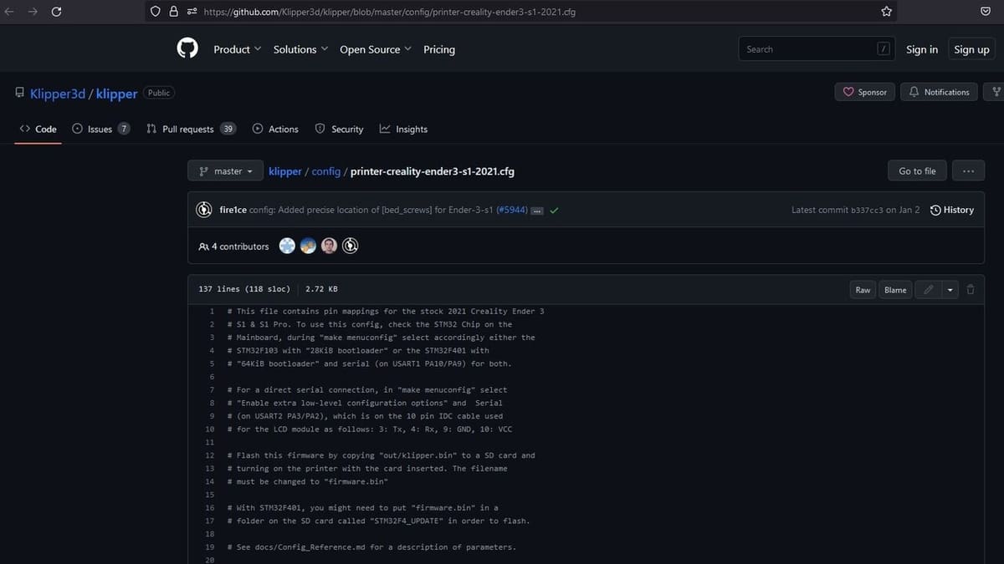Open pull request #5944 link
This screenshot has width=1004, height=564.
512,210
